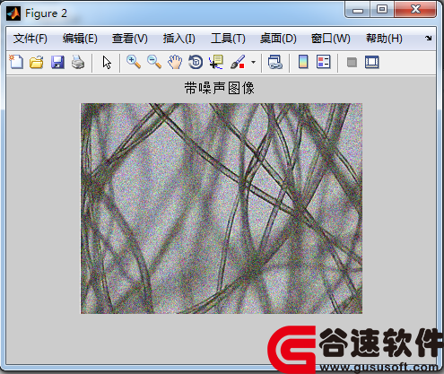Click the New Figure icon
Viewport: 444px width, 374px height.
(16, 62)
